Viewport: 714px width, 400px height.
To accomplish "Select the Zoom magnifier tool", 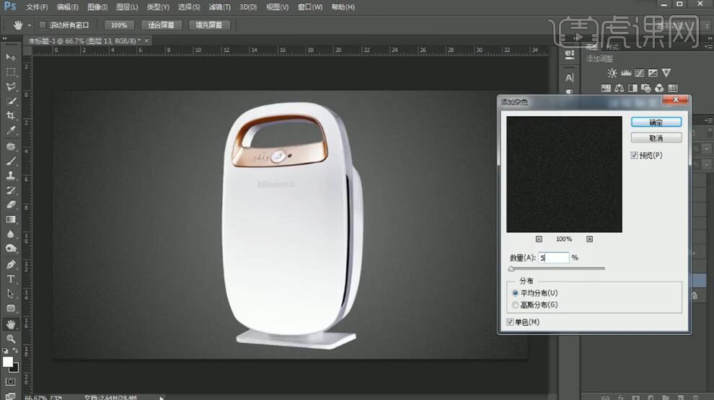I will (x=11, y=338).
